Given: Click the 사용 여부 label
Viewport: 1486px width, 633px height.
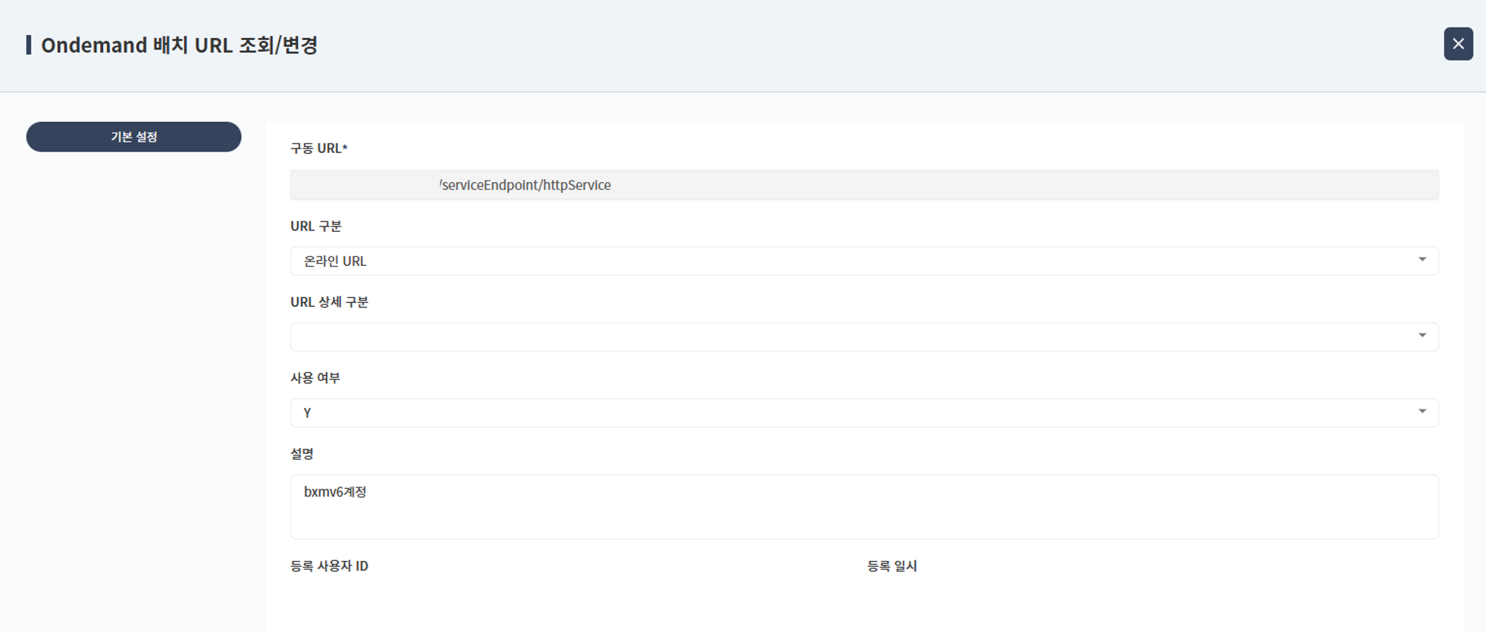Looking at the screenshot, I should click(x=315, y=378).
